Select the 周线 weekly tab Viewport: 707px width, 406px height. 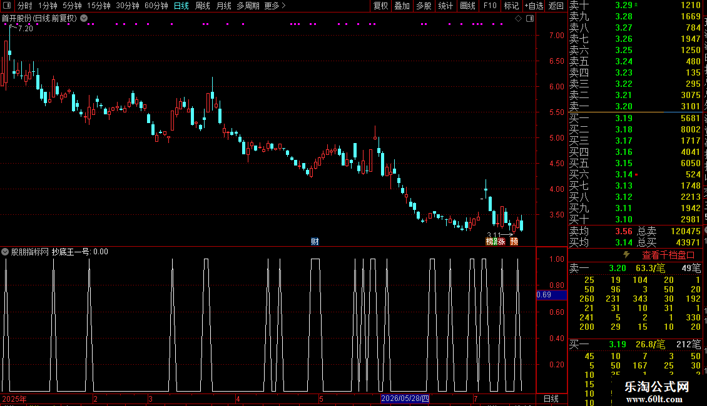203,6
